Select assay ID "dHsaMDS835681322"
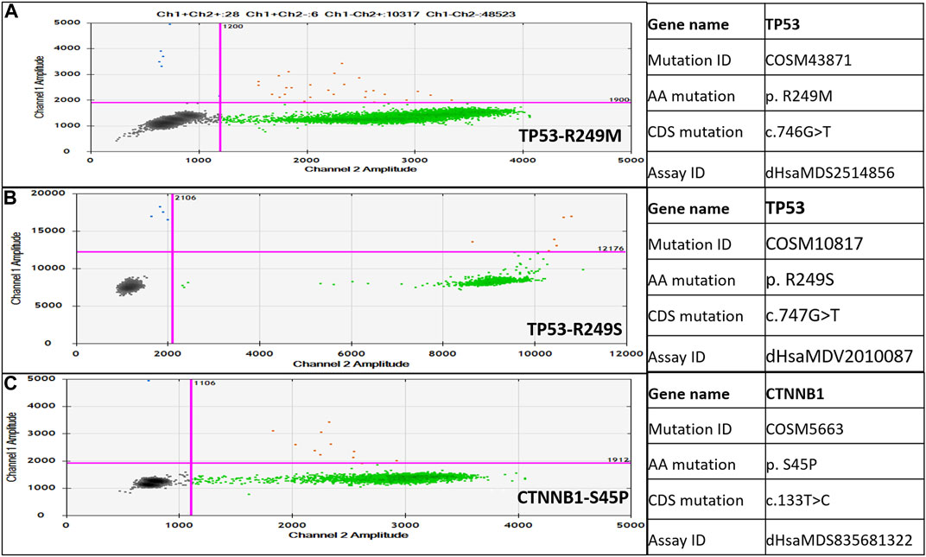 tap(837, 539)
